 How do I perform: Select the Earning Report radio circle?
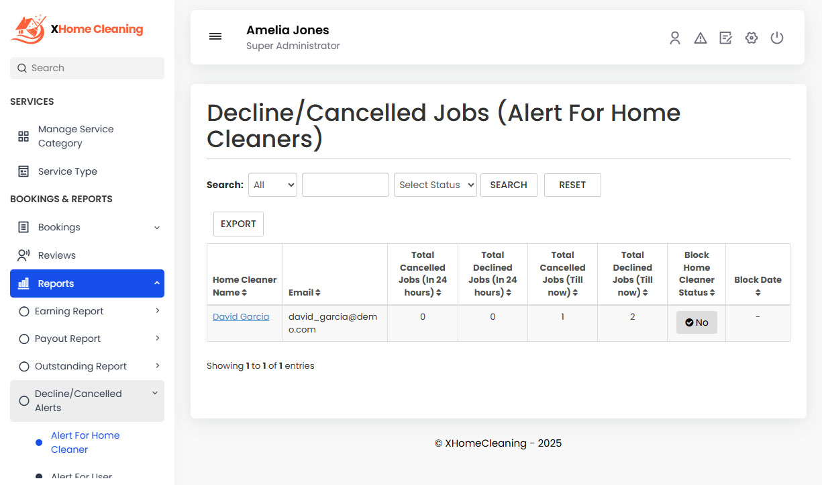(x=23, y=311)
